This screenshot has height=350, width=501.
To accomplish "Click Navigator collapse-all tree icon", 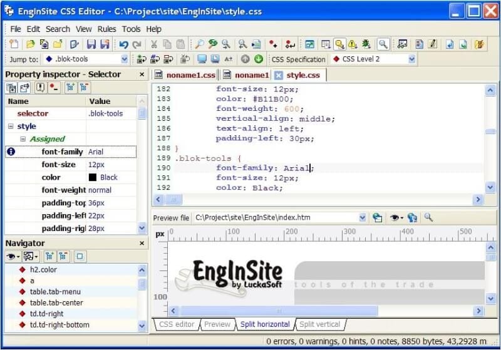I will click(x=63, y=256).
